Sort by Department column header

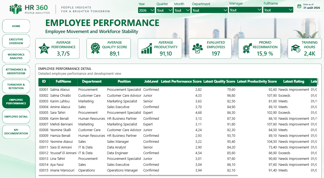pos(92,82)
